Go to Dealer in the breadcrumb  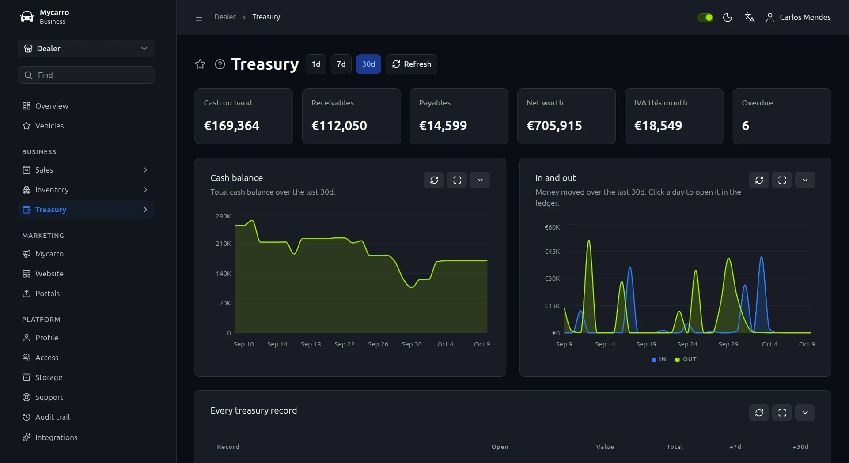click(x=225, y=17)
